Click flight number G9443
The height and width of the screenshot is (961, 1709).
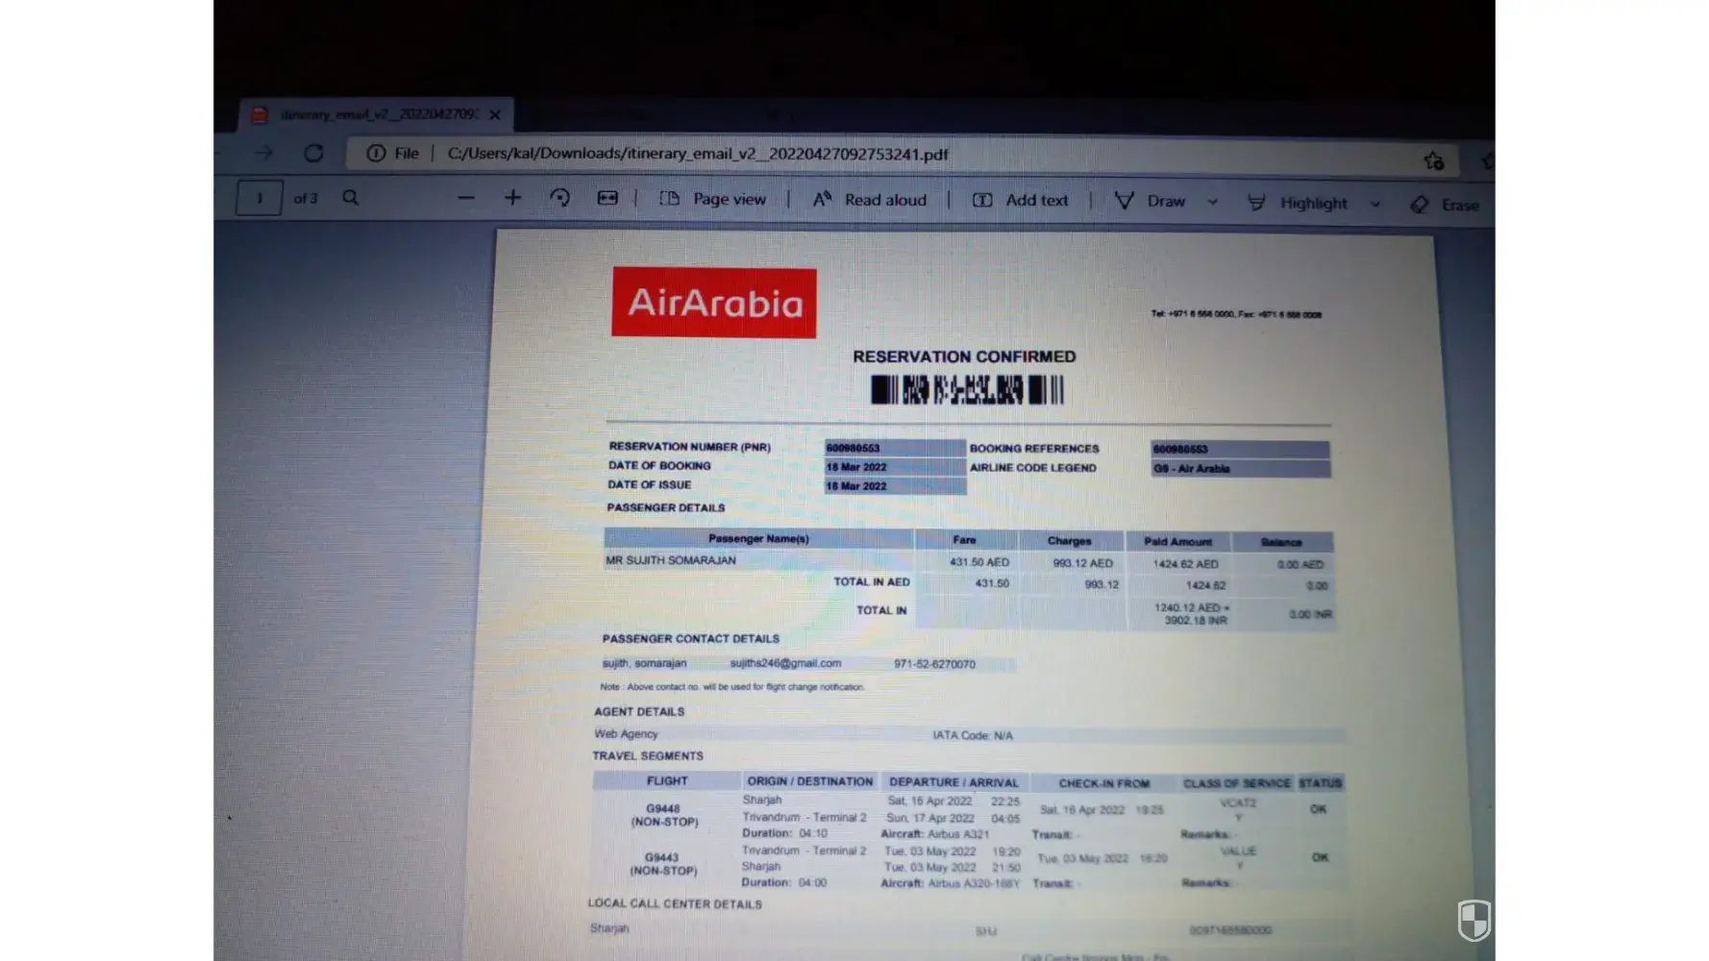click(x=661, y=857)
